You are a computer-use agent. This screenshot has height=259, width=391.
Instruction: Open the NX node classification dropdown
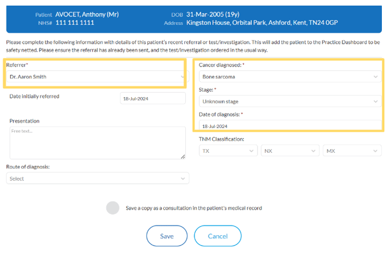(x=290, y=151)
